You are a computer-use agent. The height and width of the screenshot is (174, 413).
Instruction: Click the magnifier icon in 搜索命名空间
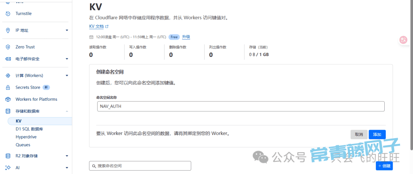click(x=94, y=166)
